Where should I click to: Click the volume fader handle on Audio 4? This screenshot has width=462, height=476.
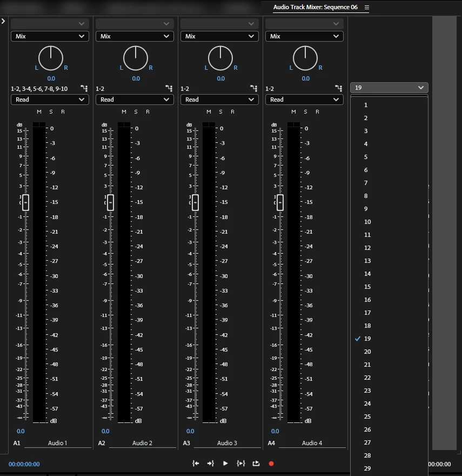pos(280,202)
